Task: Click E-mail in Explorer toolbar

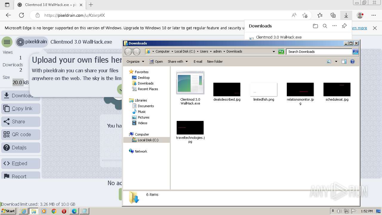Action: pos(198,62)
